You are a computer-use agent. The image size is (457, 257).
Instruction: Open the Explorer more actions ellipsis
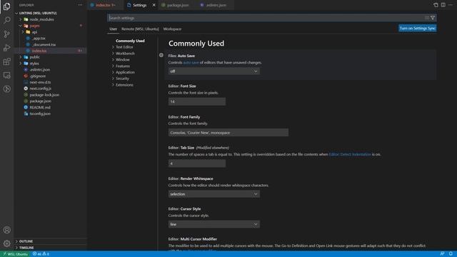80,5
